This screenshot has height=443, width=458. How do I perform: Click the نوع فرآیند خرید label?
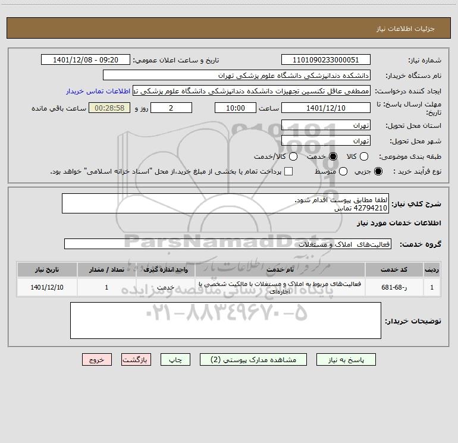tap(417, 172)
